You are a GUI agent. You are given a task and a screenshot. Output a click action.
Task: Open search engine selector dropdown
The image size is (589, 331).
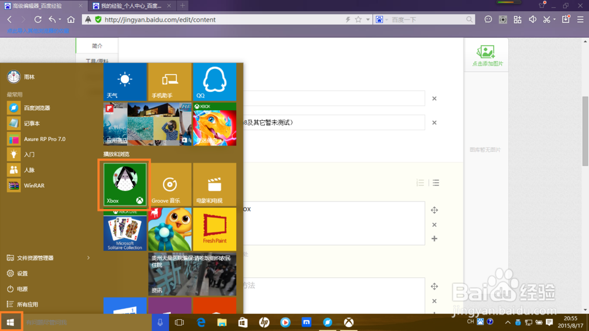coord(386,19)
